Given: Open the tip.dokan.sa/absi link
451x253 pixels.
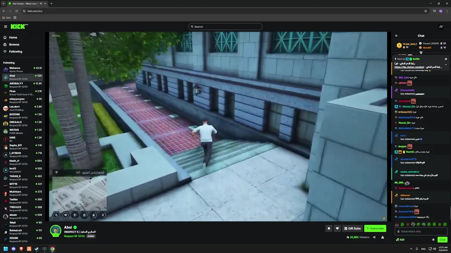Looking at the screenshot, I should (409, 67).
